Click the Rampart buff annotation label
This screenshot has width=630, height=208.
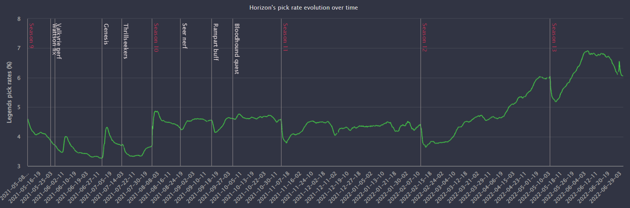pos(216,42)
